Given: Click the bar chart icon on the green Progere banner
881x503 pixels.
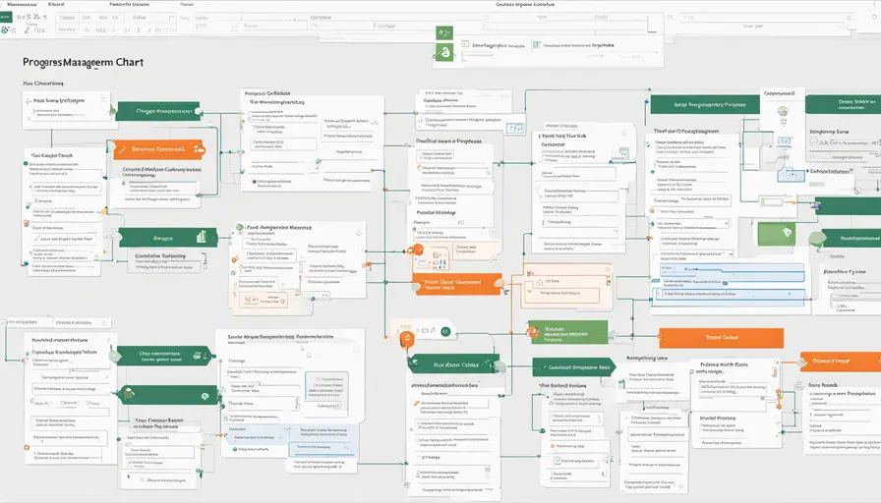Looking at the screenshot, I should [201, 237].
